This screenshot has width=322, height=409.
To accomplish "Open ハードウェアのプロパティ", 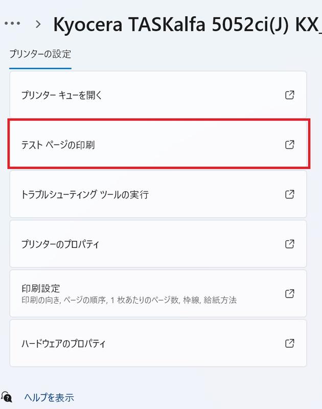I will (x=153, y=343).
